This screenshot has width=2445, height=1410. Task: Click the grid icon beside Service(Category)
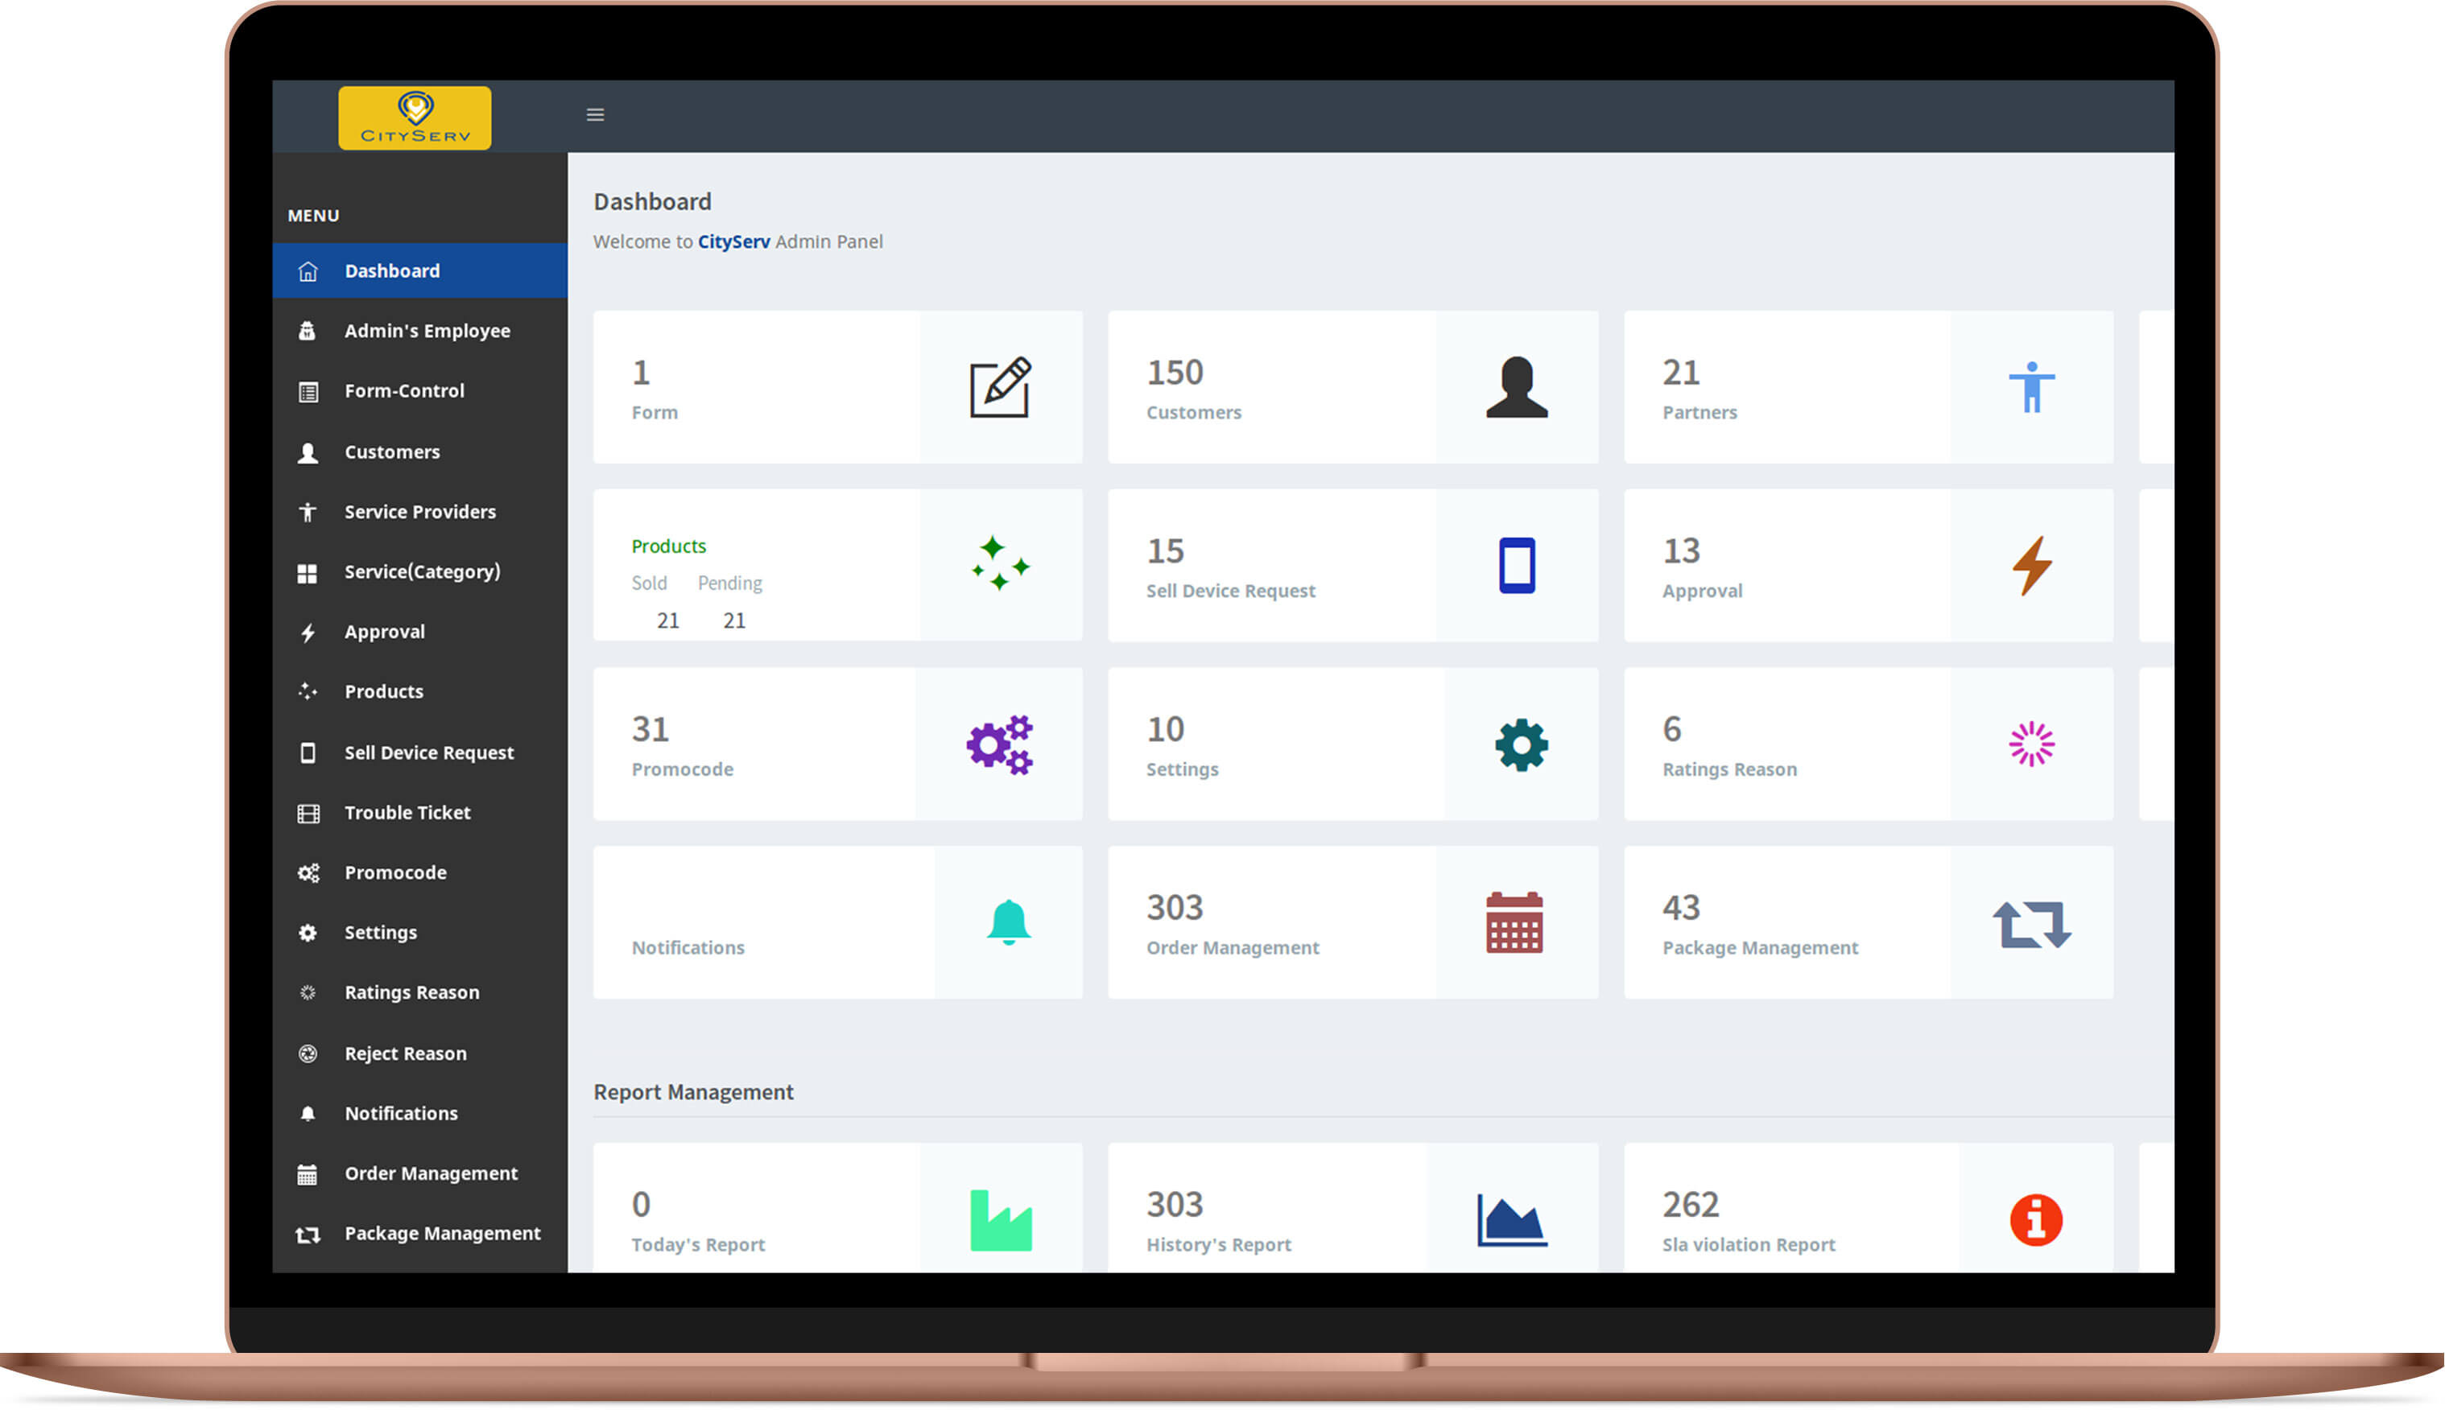(x=307, y=572)
